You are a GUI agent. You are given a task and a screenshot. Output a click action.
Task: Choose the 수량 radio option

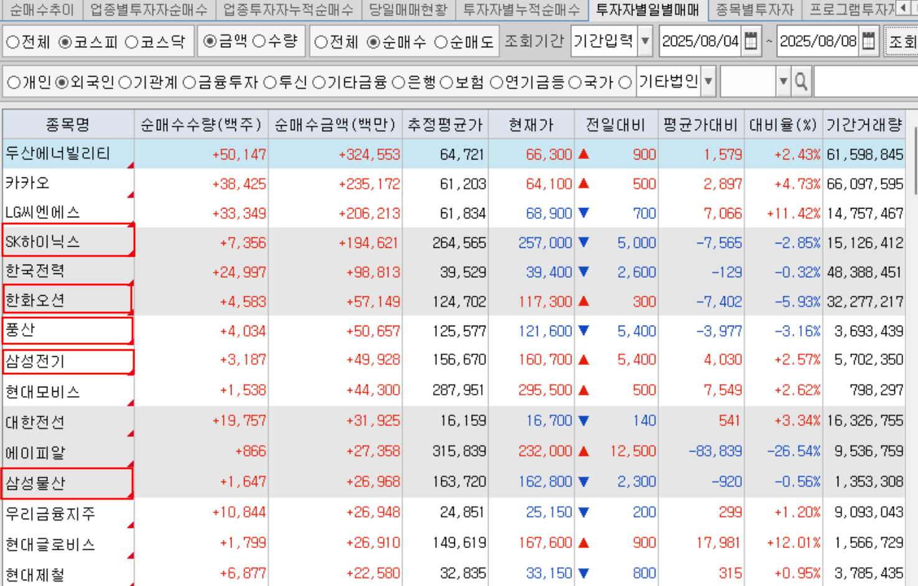(260, 42)
